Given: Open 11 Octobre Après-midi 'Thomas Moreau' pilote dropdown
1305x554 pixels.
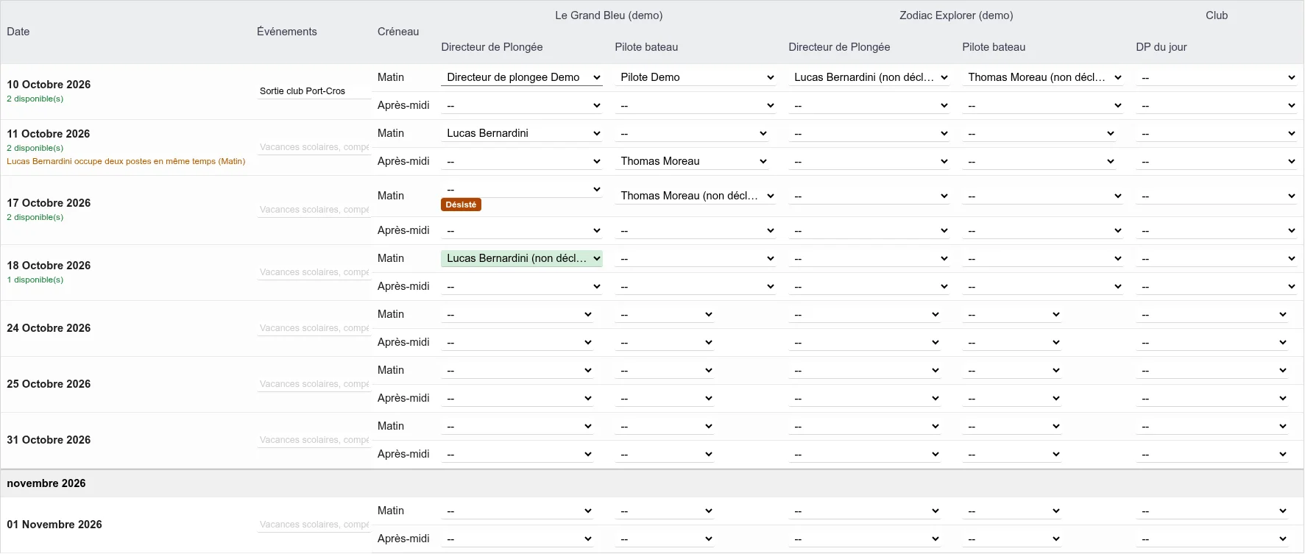Looking at the screenshot, I should pos(692,161).
